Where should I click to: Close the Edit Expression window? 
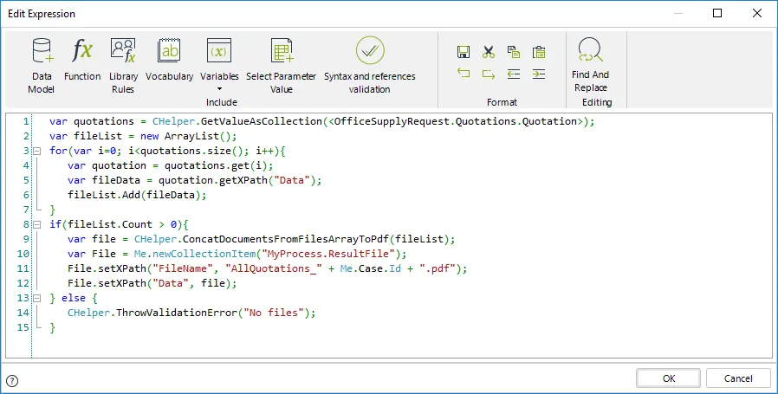coord(757,13)
